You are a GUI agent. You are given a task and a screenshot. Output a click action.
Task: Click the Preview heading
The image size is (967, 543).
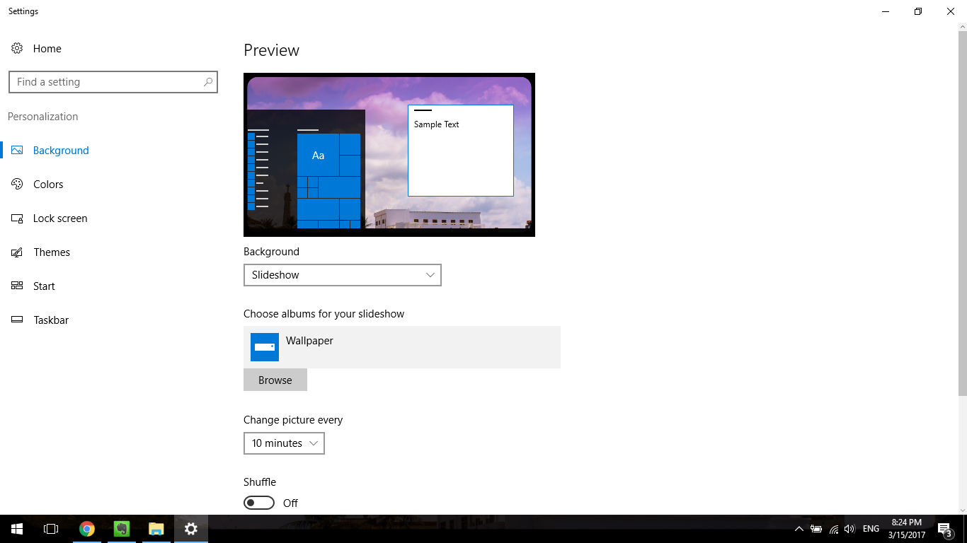[x=272, y=50]
